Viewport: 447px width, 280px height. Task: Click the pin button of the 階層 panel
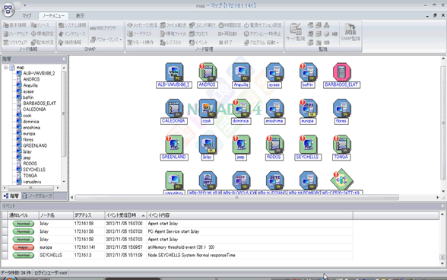click(64, 59)
